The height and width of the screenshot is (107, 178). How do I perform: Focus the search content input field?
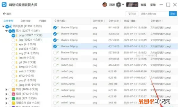(x=154, y=14)
